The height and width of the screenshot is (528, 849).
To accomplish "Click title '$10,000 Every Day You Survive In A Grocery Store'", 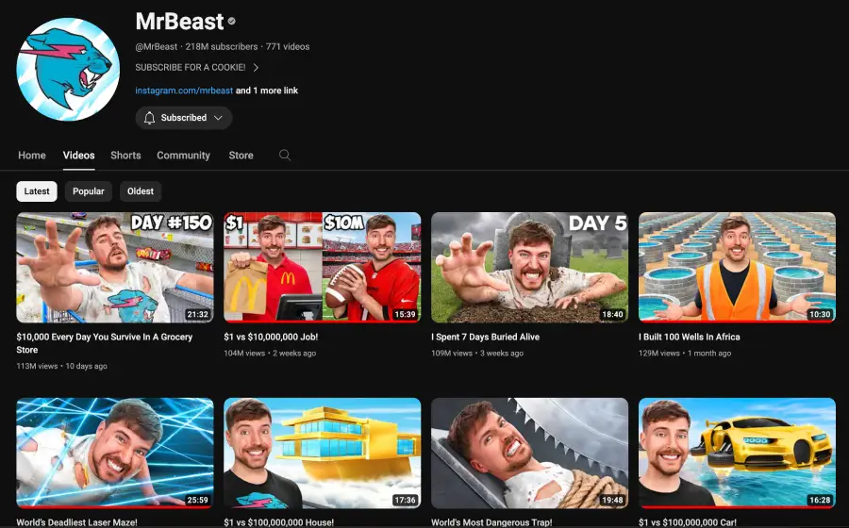I will coord(105,343).
